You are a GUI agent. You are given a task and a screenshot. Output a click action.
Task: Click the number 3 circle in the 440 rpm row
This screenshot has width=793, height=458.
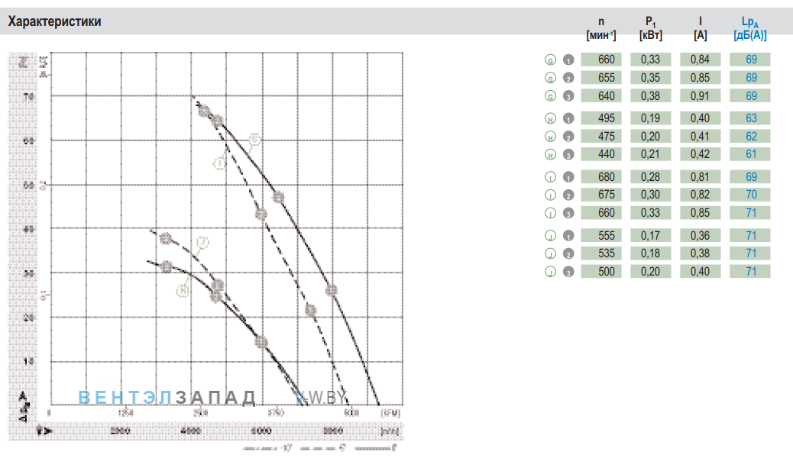click(568, 155)
